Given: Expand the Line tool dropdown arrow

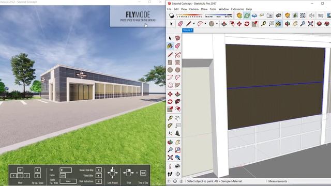Looking at the screenshot, I should (193, 24).
